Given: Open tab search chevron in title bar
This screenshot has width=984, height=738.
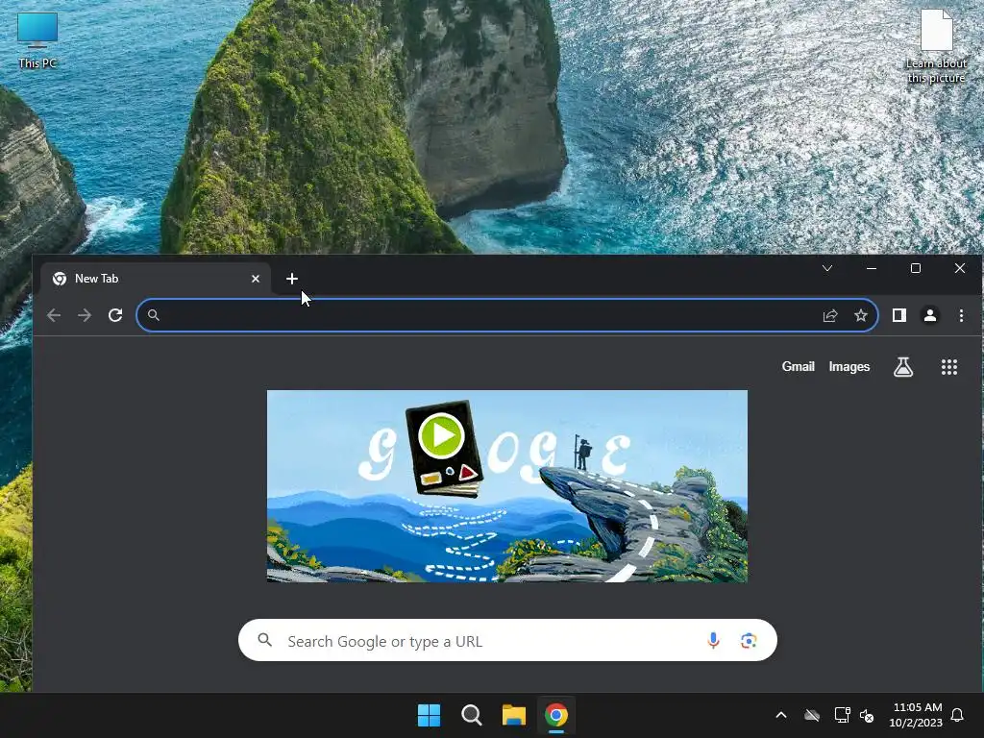Looking at the screenshot, I should 827,269.
